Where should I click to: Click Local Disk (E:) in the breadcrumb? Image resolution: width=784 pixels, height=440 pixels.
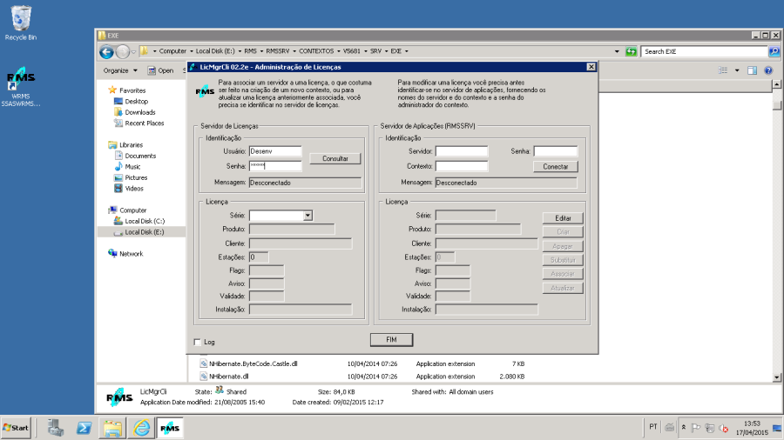click(x=215, y=51)
